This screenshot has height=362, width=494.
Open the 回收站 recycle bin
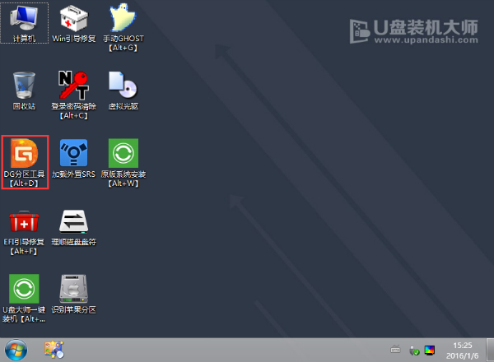click(24, 91)
